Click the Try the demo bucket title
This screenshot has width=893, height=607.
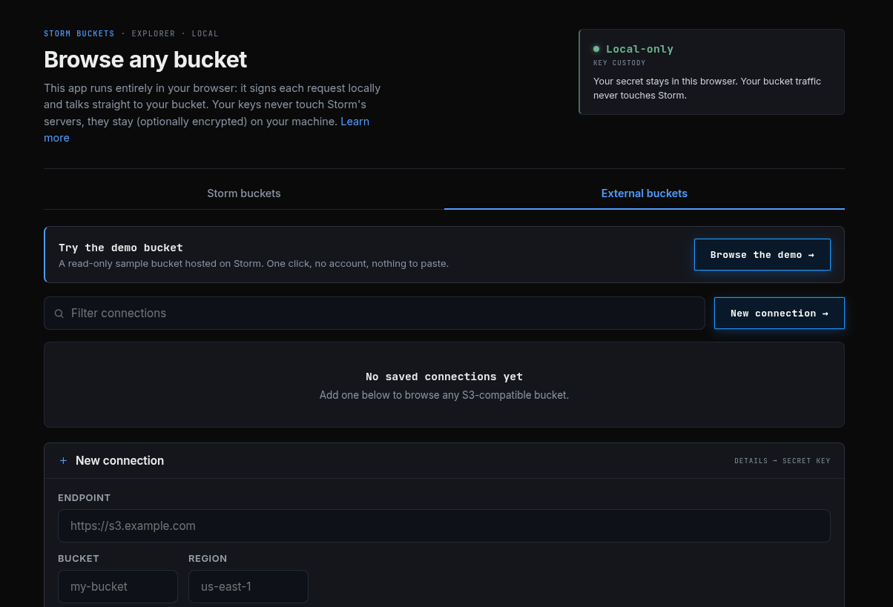121,248
